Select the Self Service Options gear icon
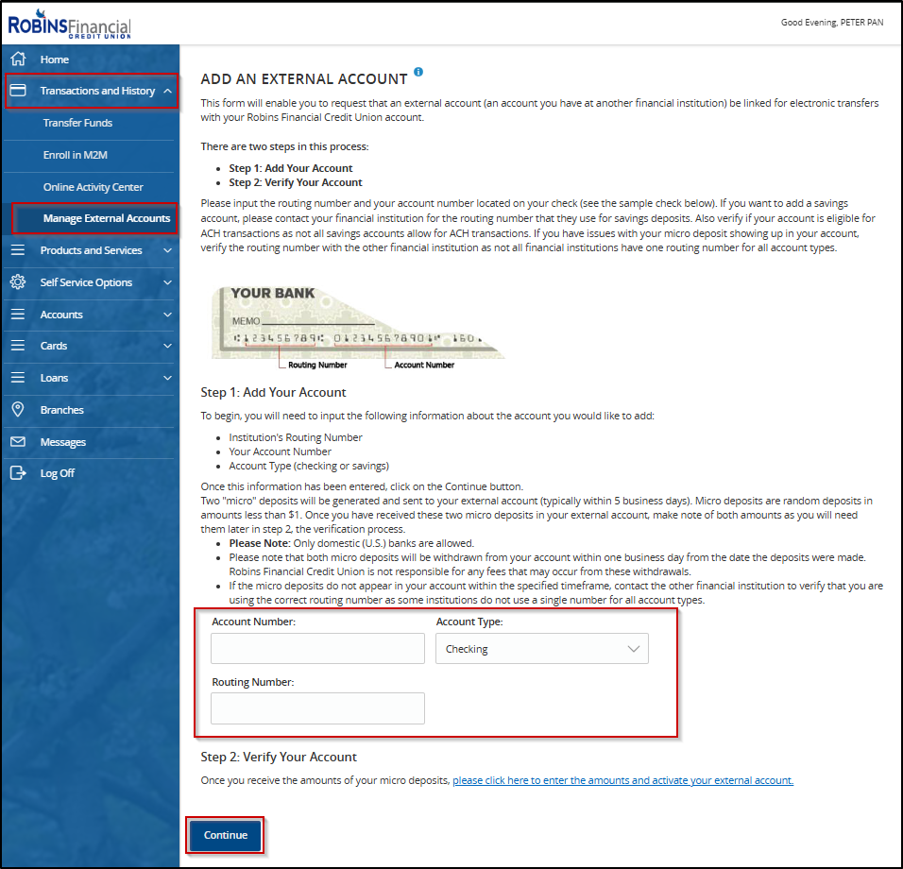903x869 pixels. 16,281
